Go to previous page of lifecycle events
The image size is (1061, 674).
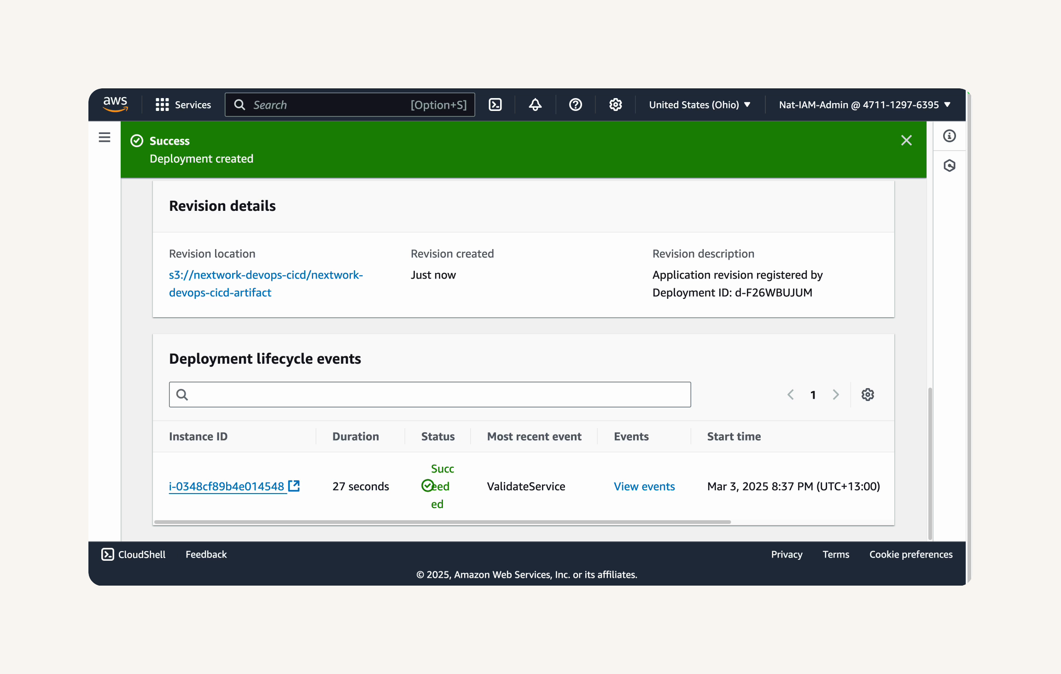point(791,395)
